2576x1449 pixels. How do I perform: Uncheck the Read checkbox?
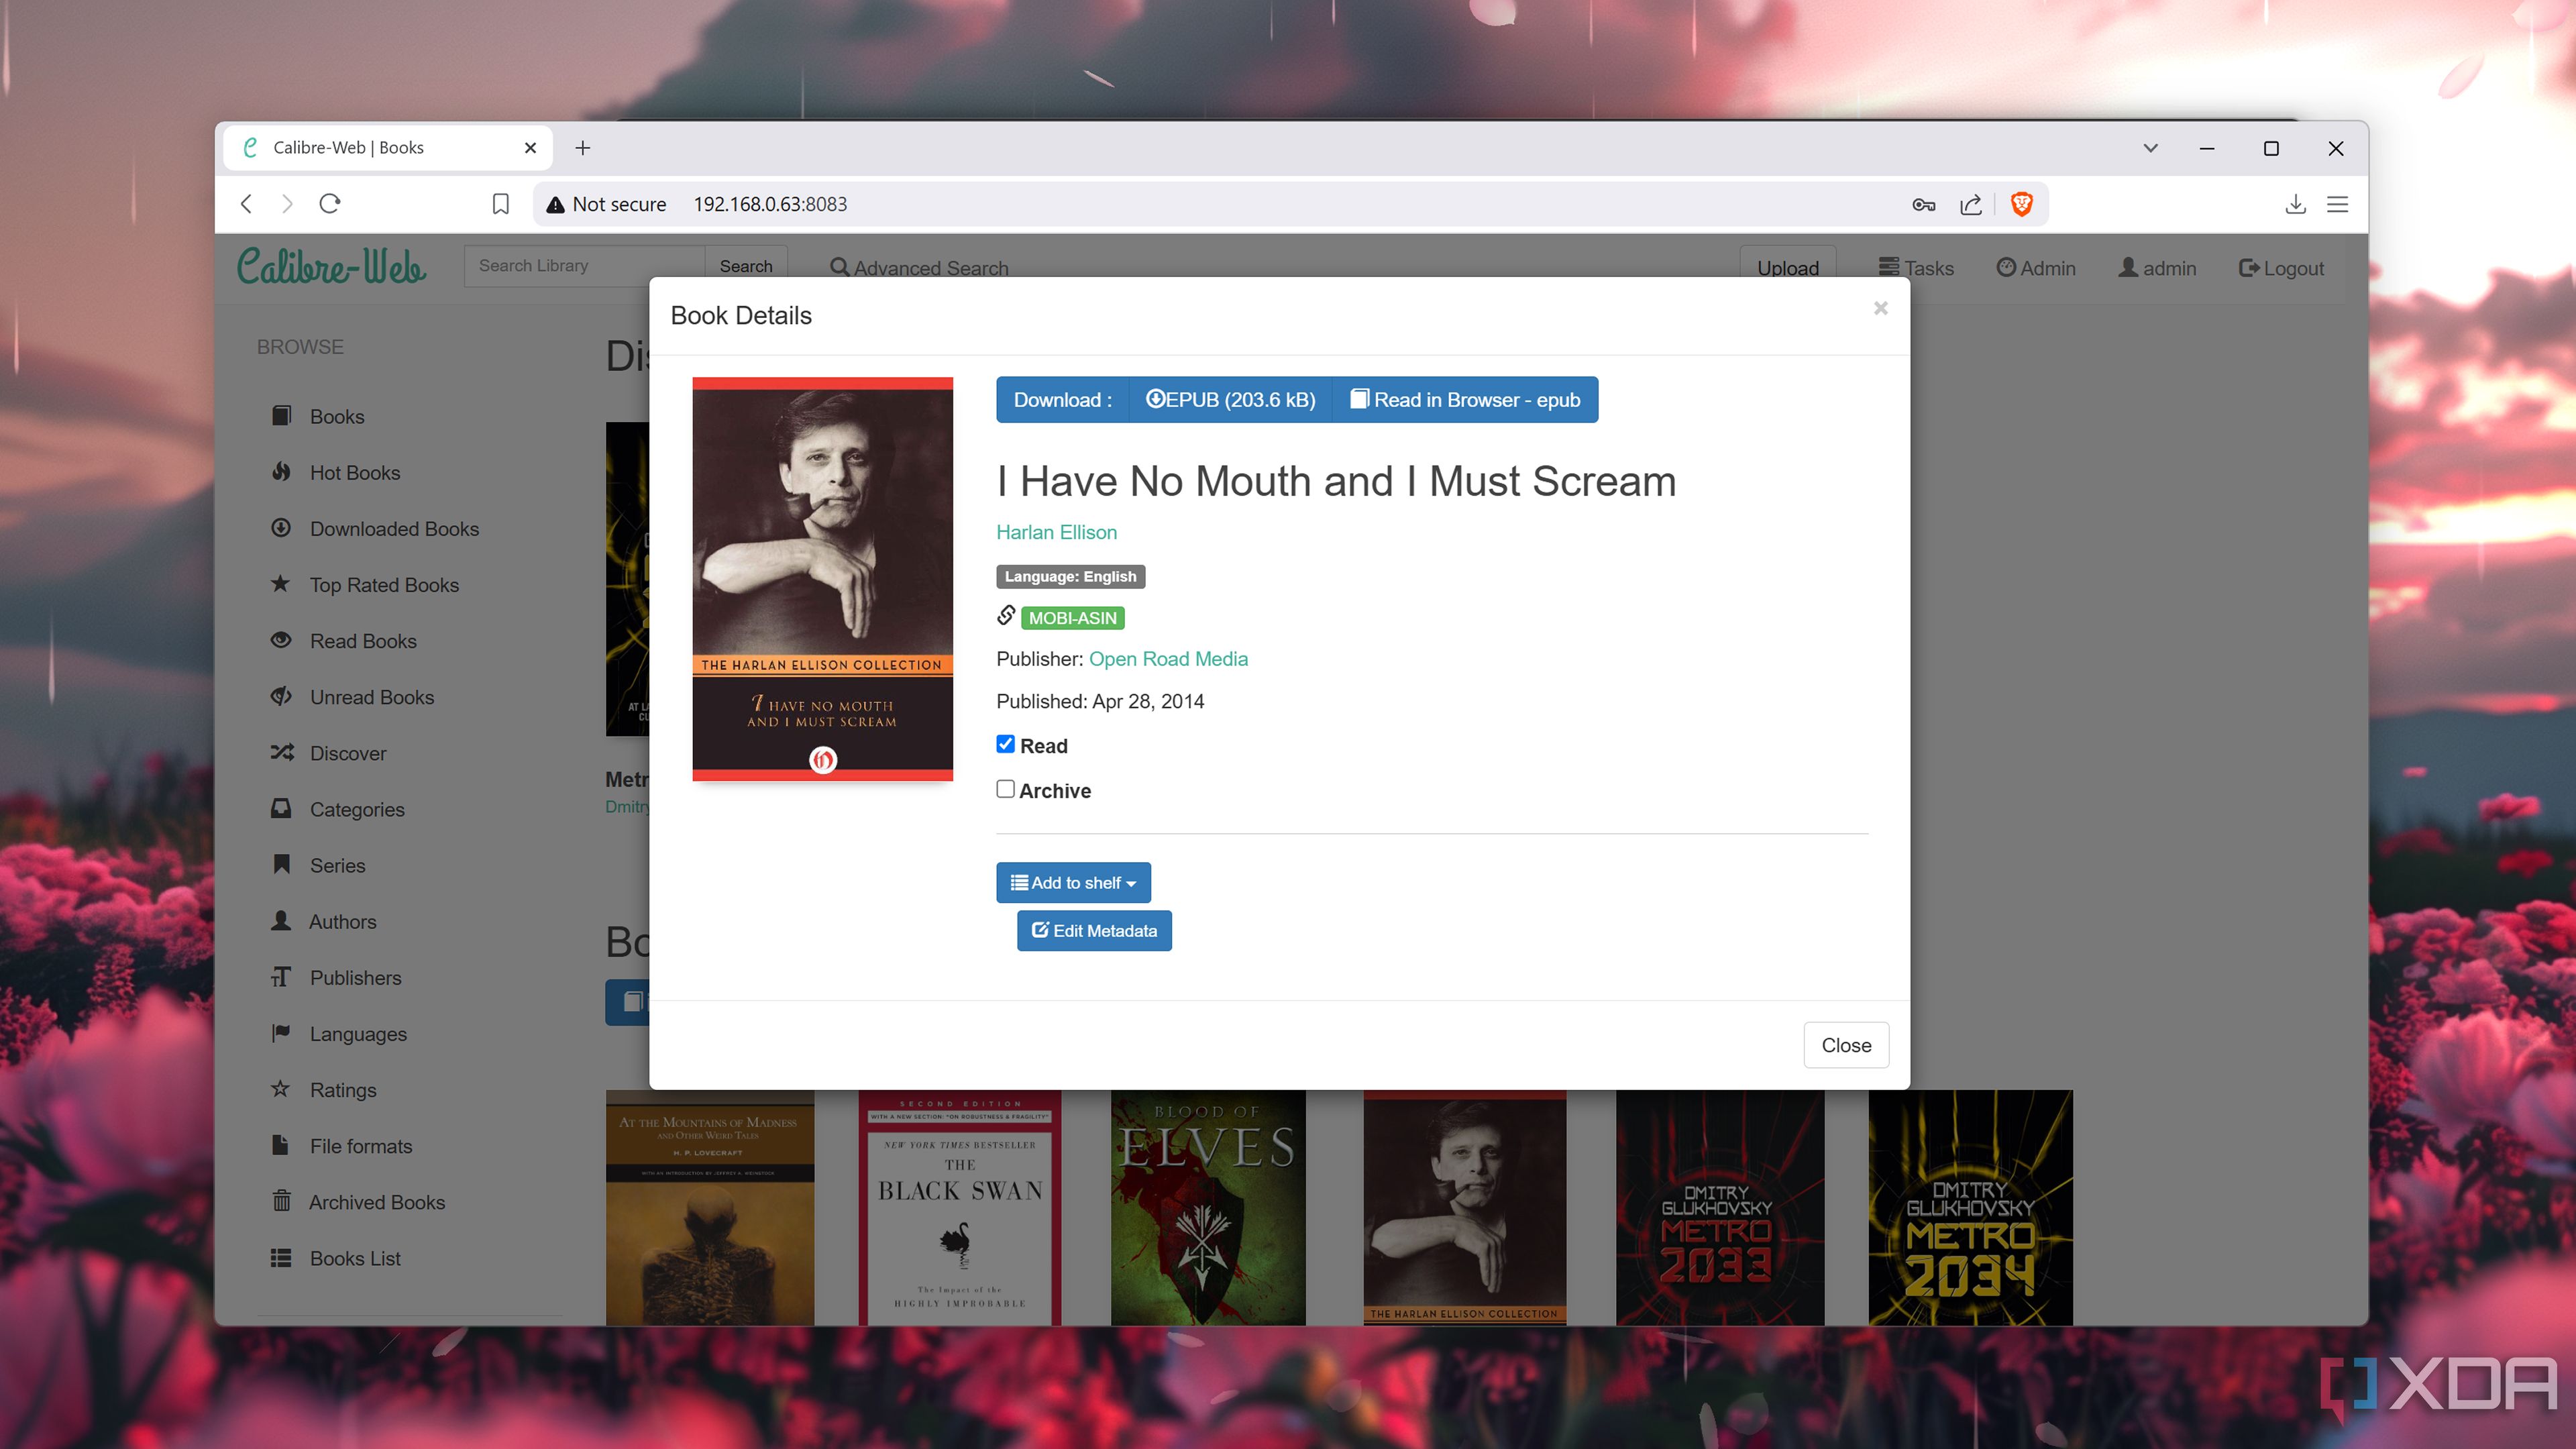[1005, 744]
